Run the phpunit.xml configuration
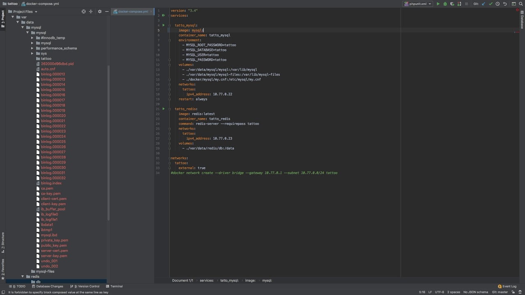The height and width of the screenshot is (295, 525). pos(438,4)
